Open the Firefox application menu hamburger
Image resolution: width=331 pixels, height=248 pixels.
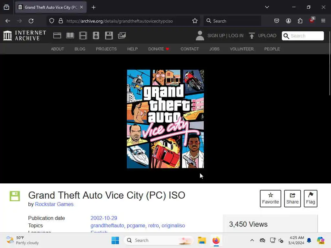[x=323, y=21]
